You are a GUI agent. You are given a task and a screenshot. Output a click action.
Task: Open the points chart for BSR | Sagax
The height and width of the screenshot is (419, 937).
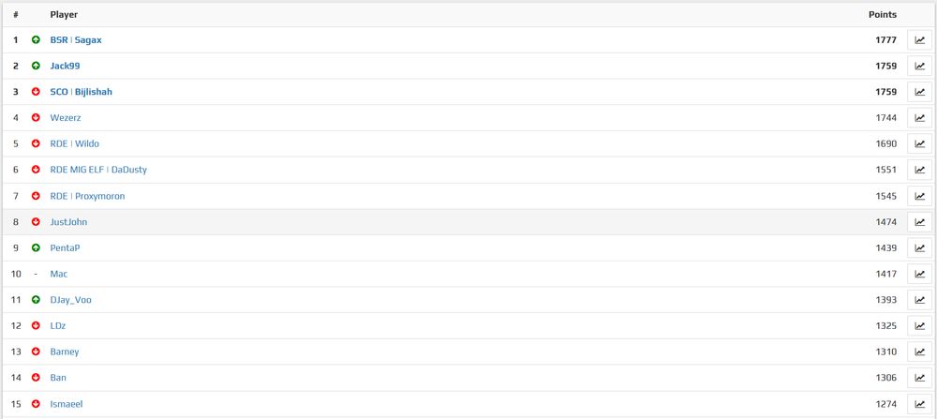(x=919, y=40)
